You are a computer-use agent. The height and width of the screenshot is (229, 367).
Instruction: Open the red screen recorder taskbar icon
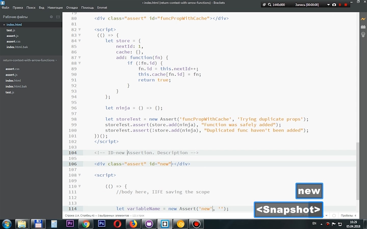click(x=196, y=224)
